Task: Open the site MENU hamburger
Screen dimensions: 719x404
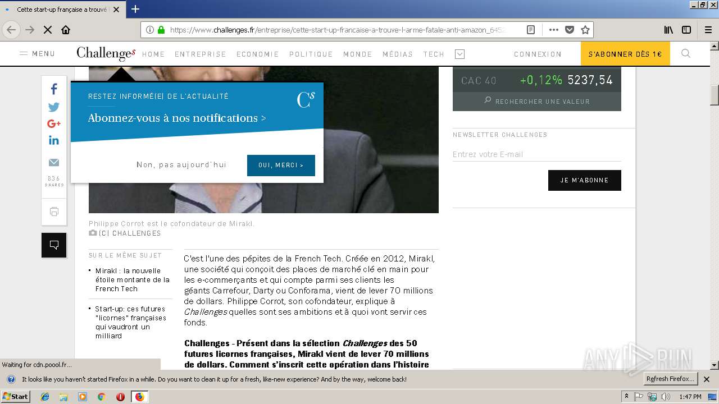Action: click(x=37, y=54)
